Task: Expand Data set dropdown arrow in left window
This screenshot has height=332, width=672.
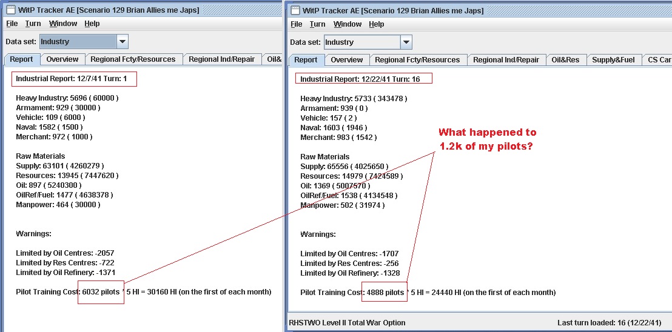Action: click(122, 41)
